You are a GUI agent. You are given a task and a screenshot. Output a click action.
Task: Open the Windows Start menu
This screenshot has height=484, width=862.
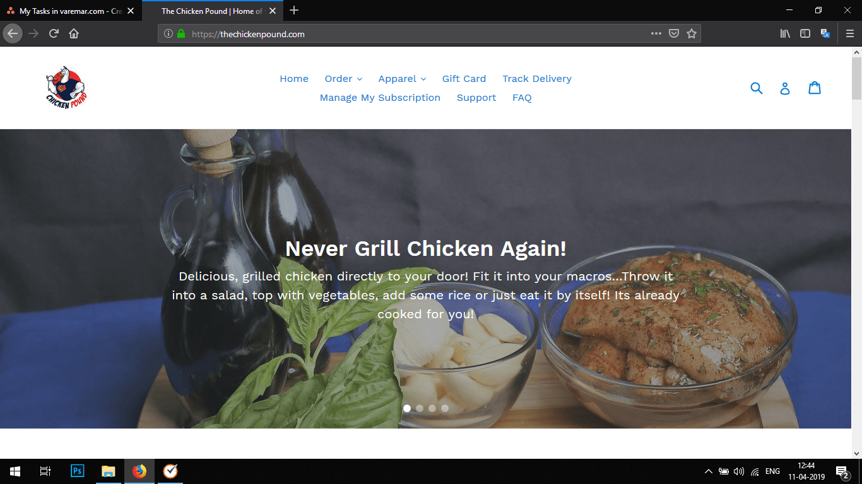(15, 471)
